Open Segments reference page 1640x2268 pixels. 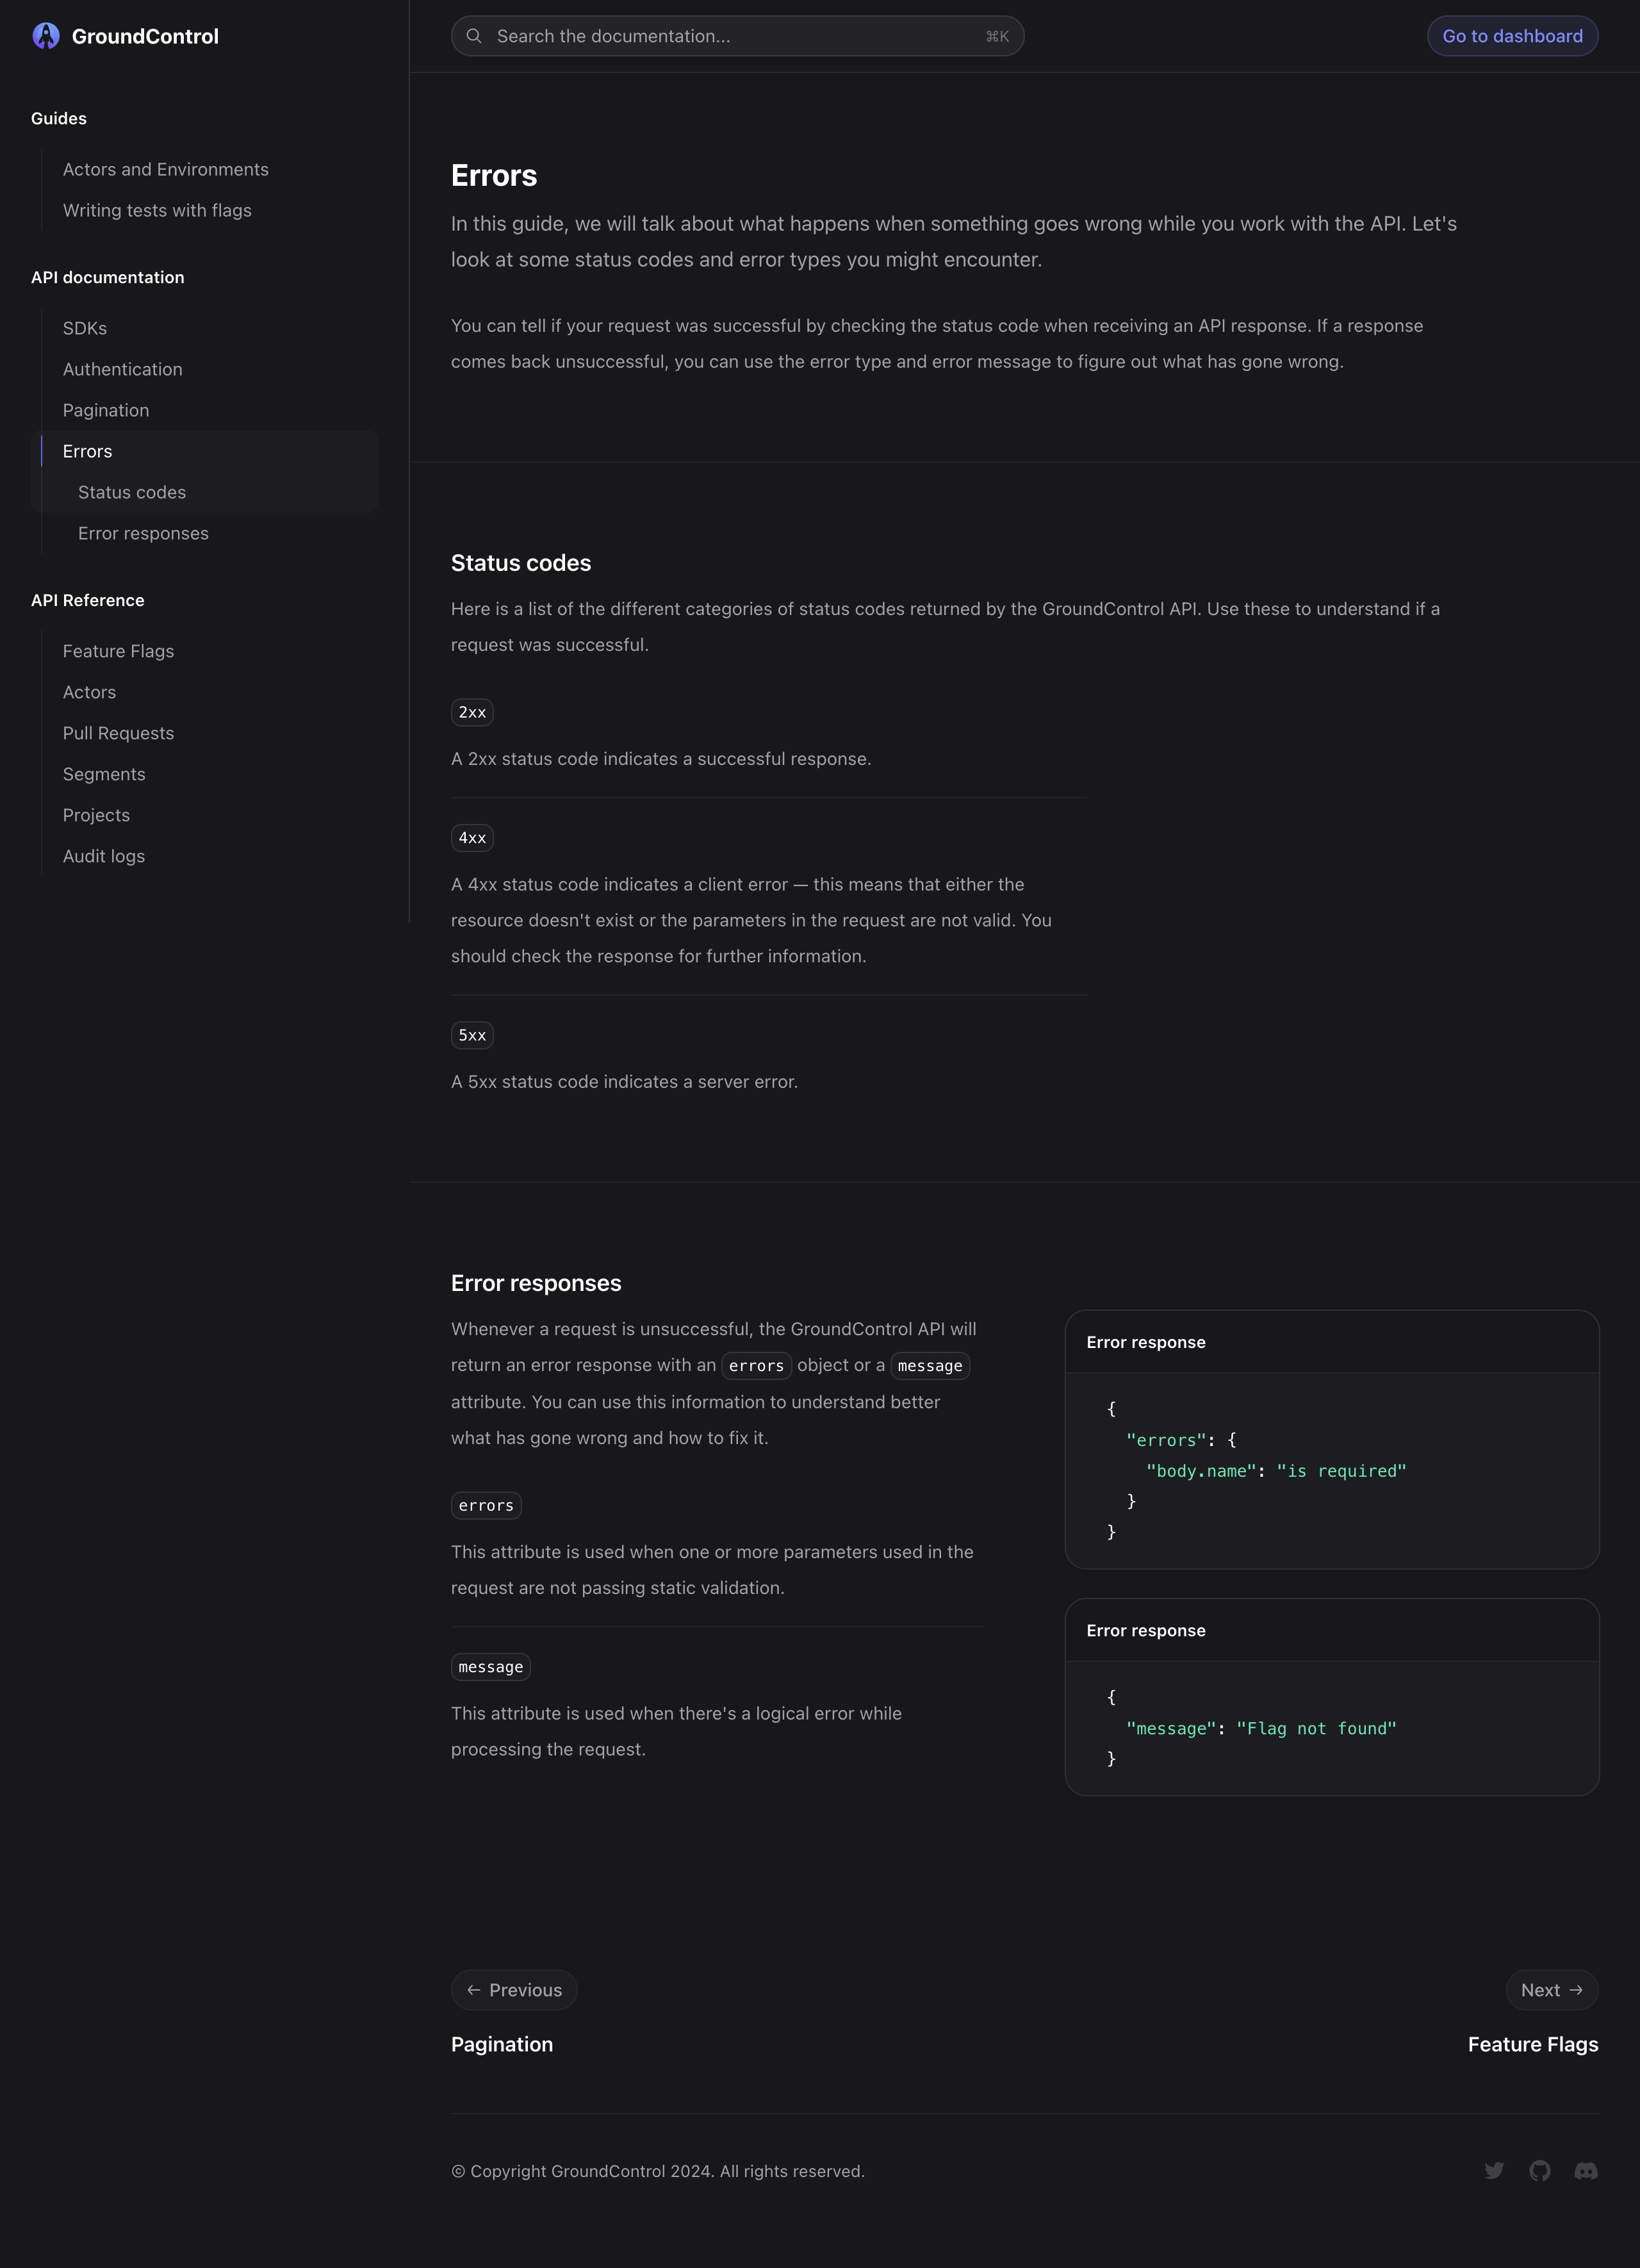click(104, 774)
